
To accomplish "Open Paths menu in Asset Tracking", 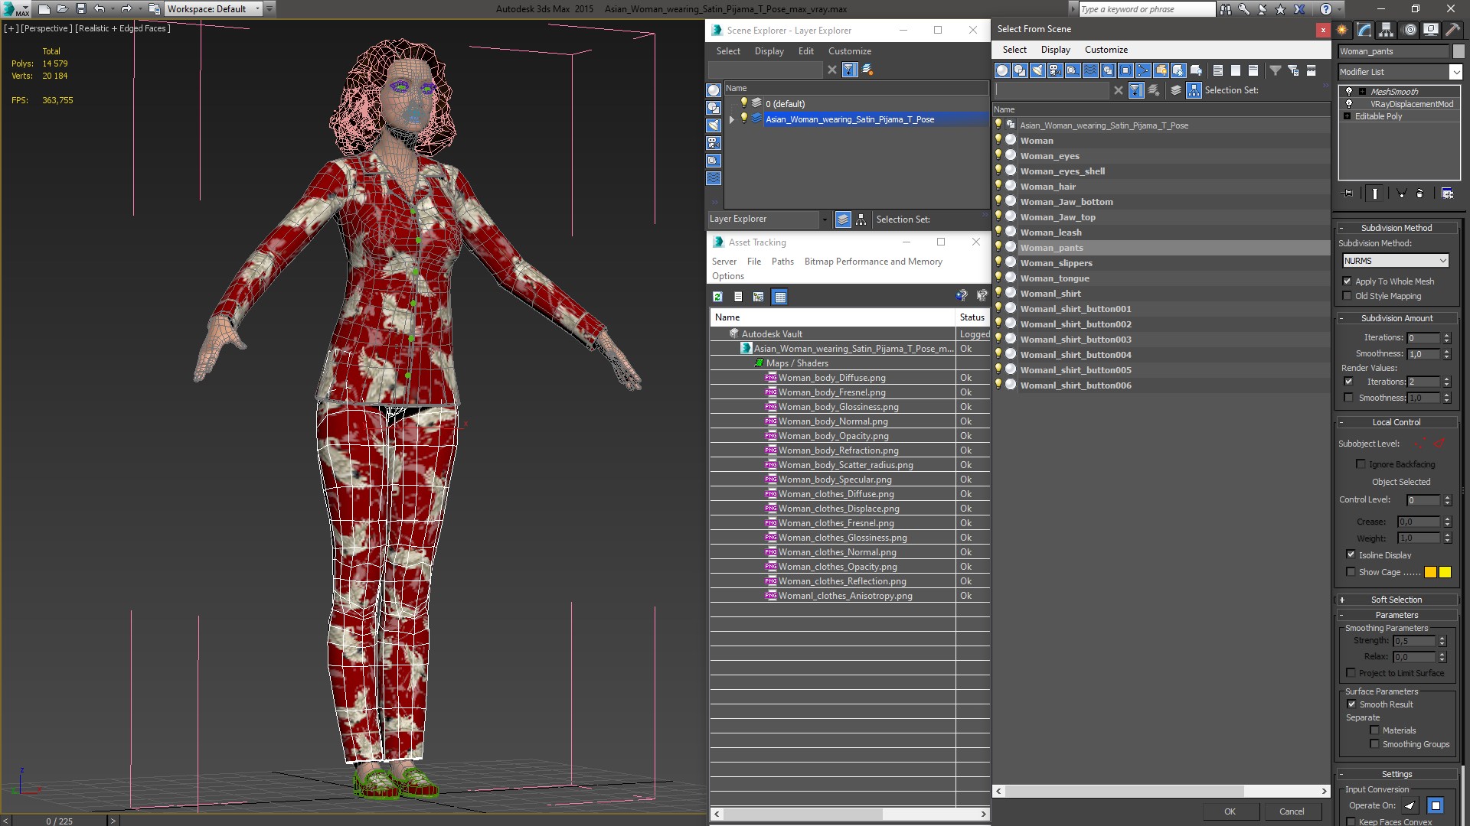I will pos(782,262).
